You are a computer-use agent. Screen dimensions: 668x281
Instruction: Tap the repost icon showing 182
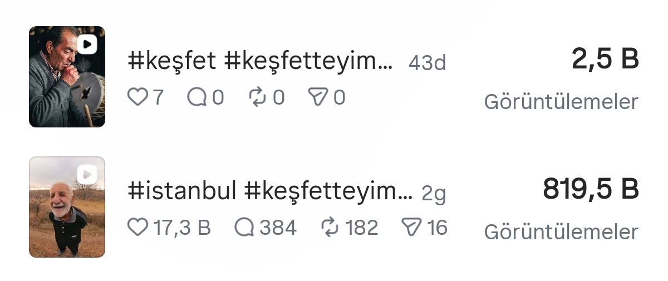[330, 227]
